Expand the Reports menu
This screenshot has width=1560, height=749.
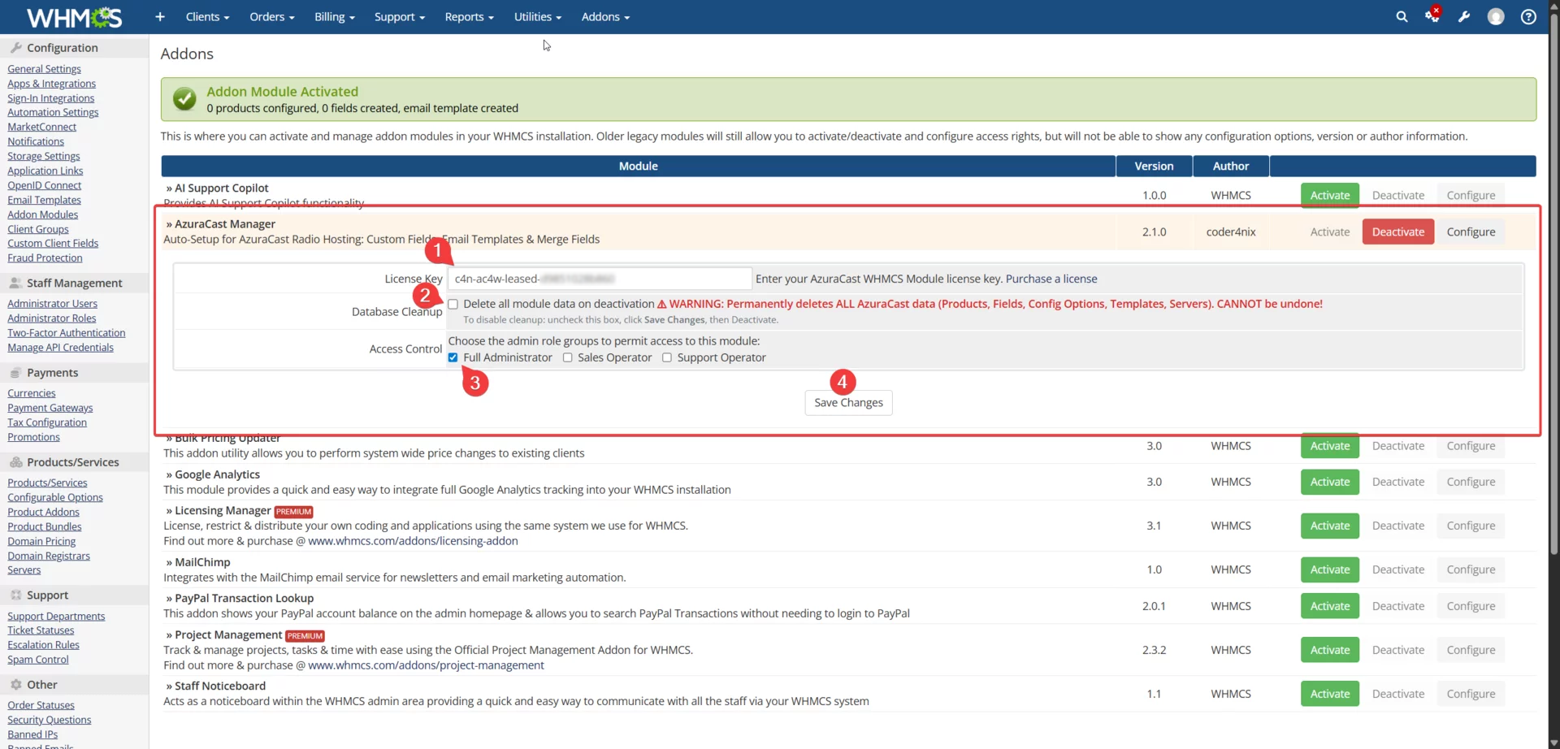[470, 16]
